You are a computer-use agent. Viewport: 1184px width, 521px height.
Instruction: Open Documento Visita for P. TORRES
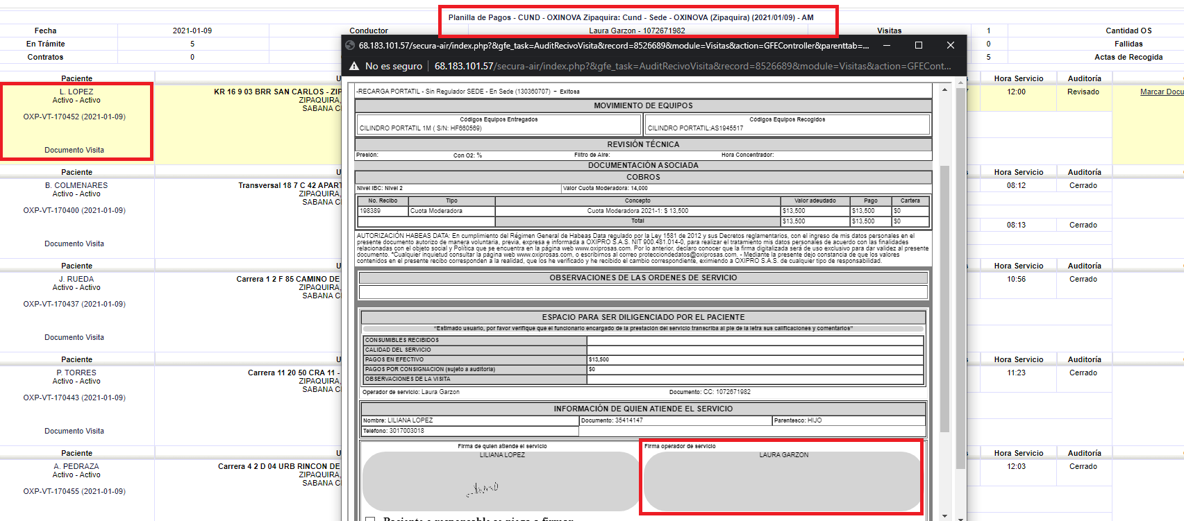(x=74, y=431)
